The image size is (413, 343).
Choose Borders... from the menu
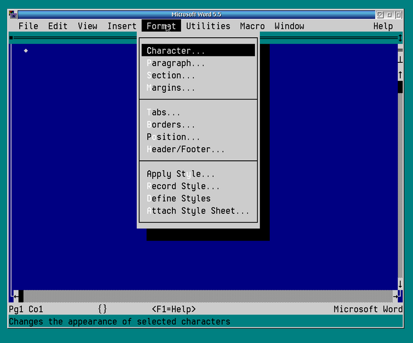pyautogui.click(x=198, y=125)
